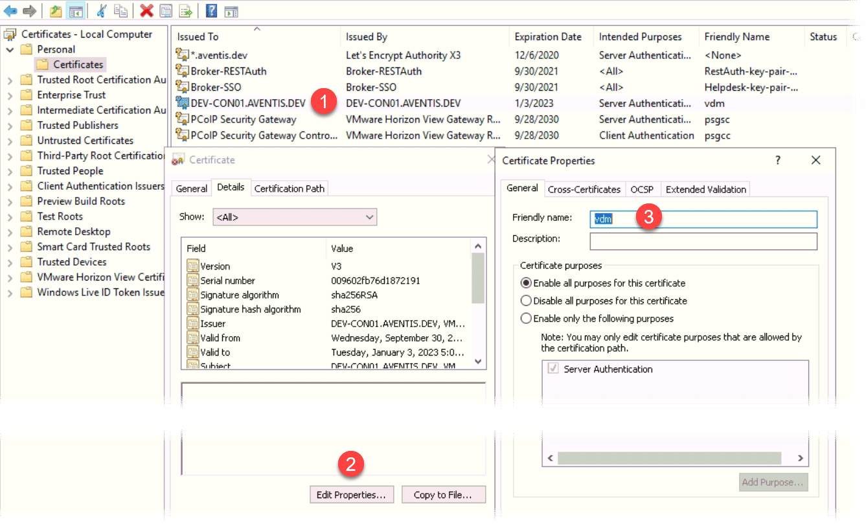Expand Trusted Root Certification Authorities
The height and width of the screenshot is (526, 866).
(12, 79)
